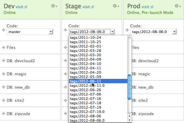Viewport: 184px width, 123px height.
Task: Click the Prod Code drag handle icon
Action: click(x=127, y=30)
